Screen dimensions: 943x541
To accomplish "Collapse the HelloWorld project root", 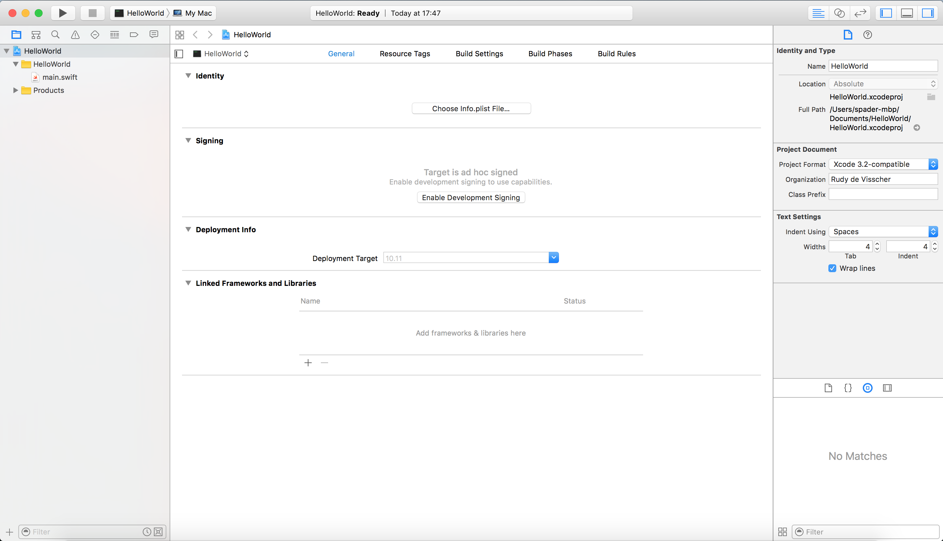I will [7, 51].
